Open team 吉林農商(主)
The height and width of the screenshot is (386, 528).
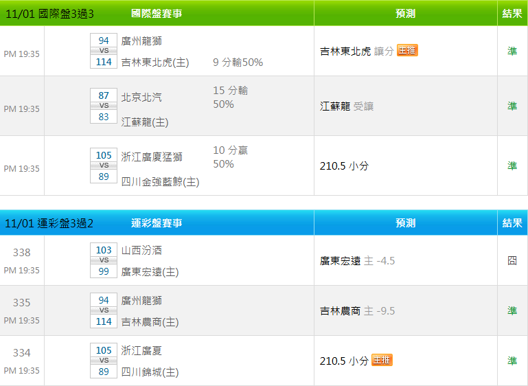[150, 322]
